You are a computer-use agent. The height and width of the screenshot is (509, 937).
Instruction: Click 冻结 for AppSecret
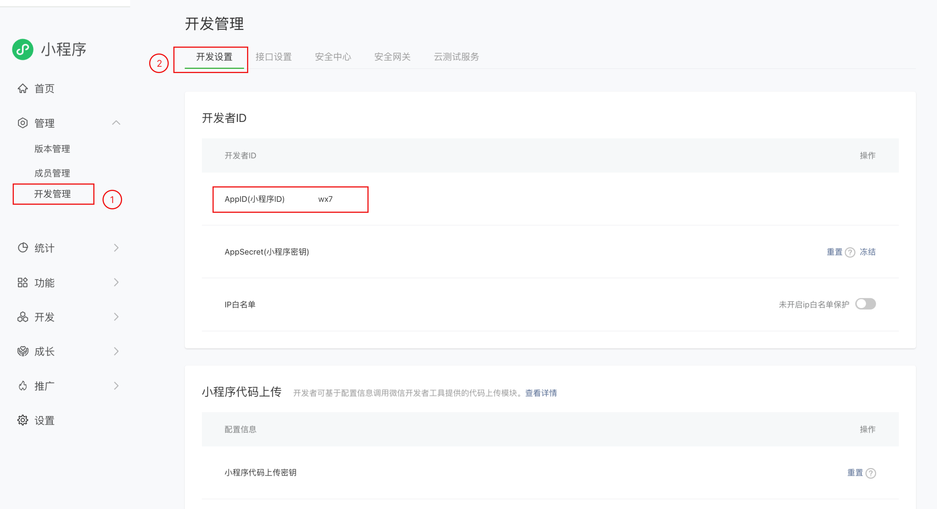(x=868, y=252)
